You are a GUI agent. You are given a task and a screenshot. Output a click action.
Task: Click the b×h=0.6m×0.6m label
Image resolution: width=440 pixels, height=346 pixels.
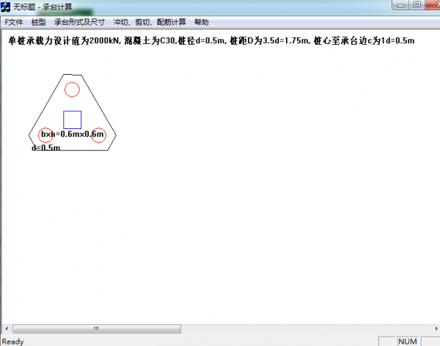(73, 134)
